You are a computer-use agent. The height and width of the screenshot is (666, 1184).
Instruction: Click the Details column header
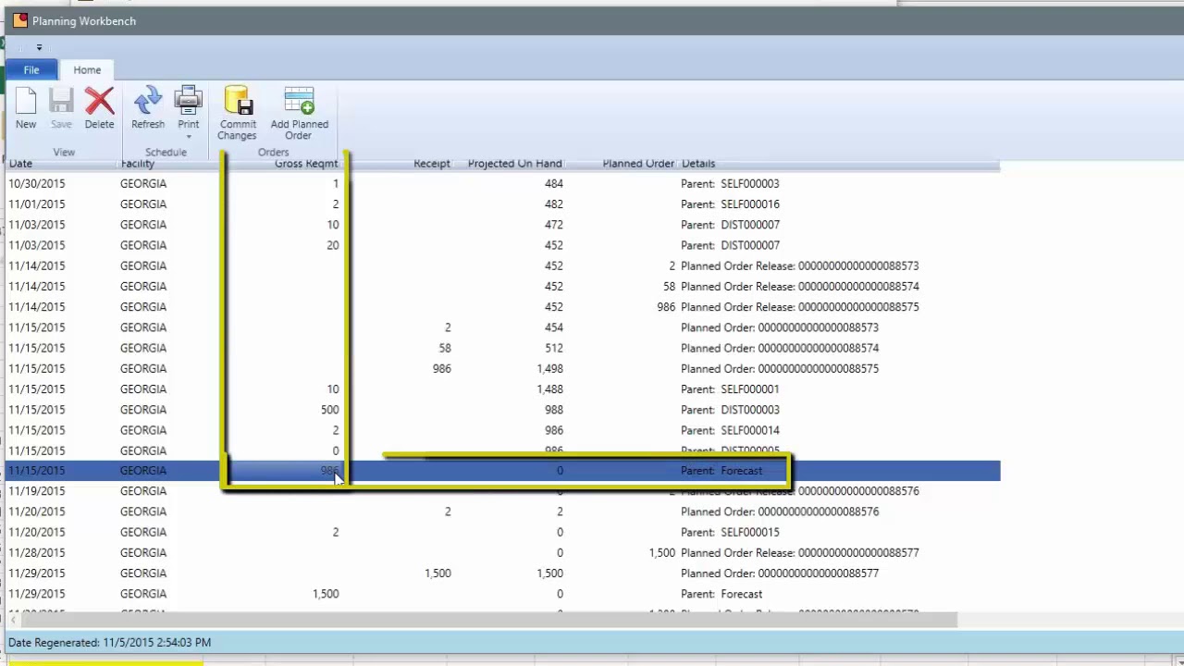pos(698,164)
